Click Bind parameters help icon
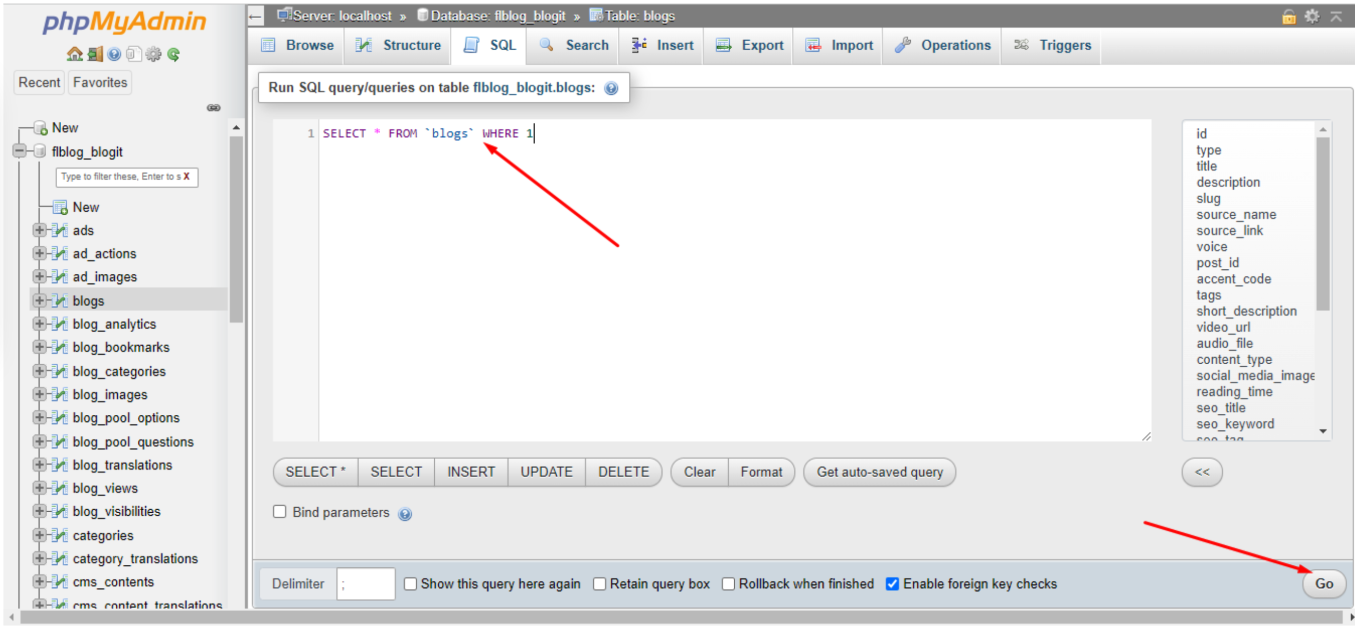Screen dimensions: 1355x630 point(404,514)
